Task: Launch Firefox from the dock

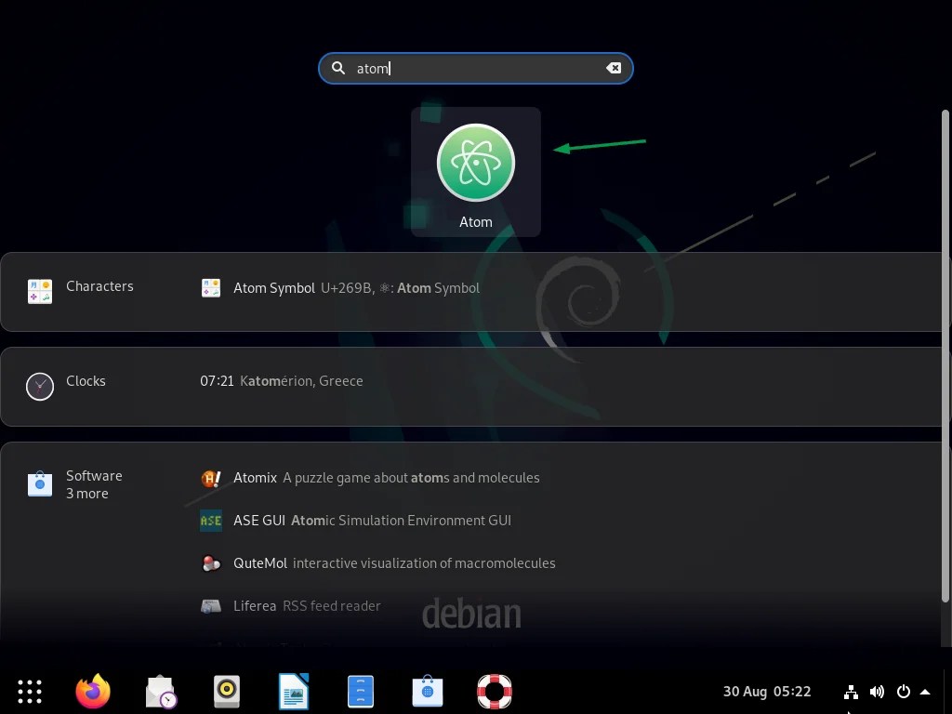Action: 93,691
